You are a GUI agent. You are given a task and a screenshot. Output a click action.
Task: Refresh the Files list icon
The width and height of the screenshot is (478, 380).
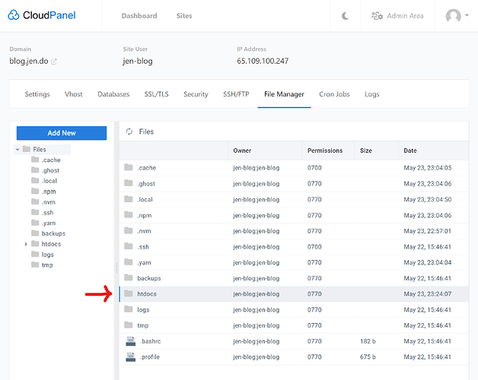(129, 131)
